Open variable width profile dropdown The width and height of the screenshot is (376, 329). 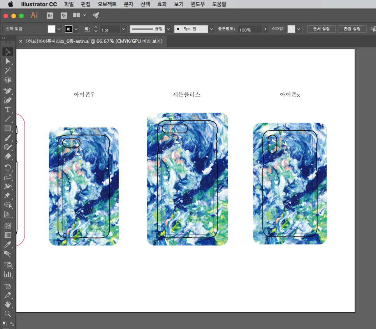(168, 29)
